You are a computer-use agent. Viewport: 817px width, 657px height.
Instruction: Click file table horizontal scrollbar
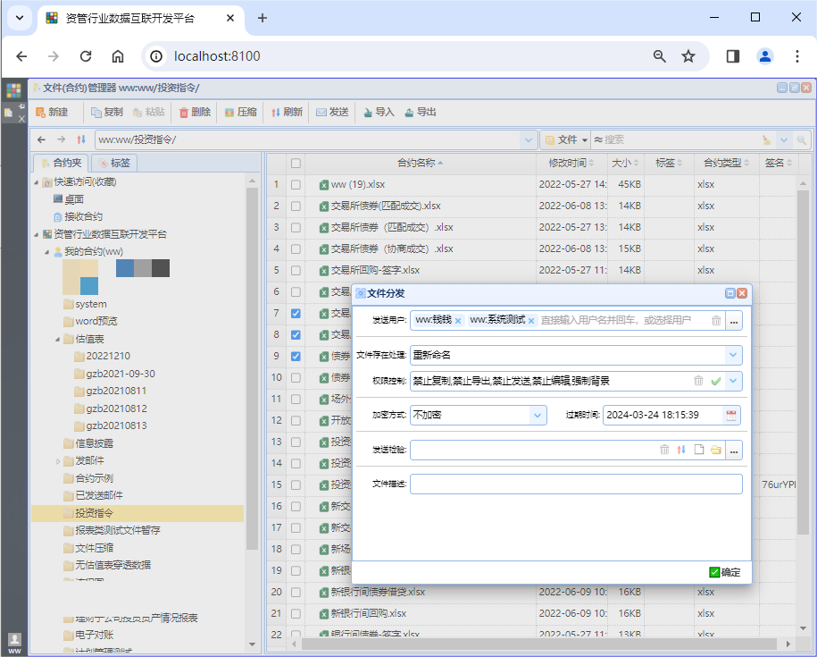(538, 644)
